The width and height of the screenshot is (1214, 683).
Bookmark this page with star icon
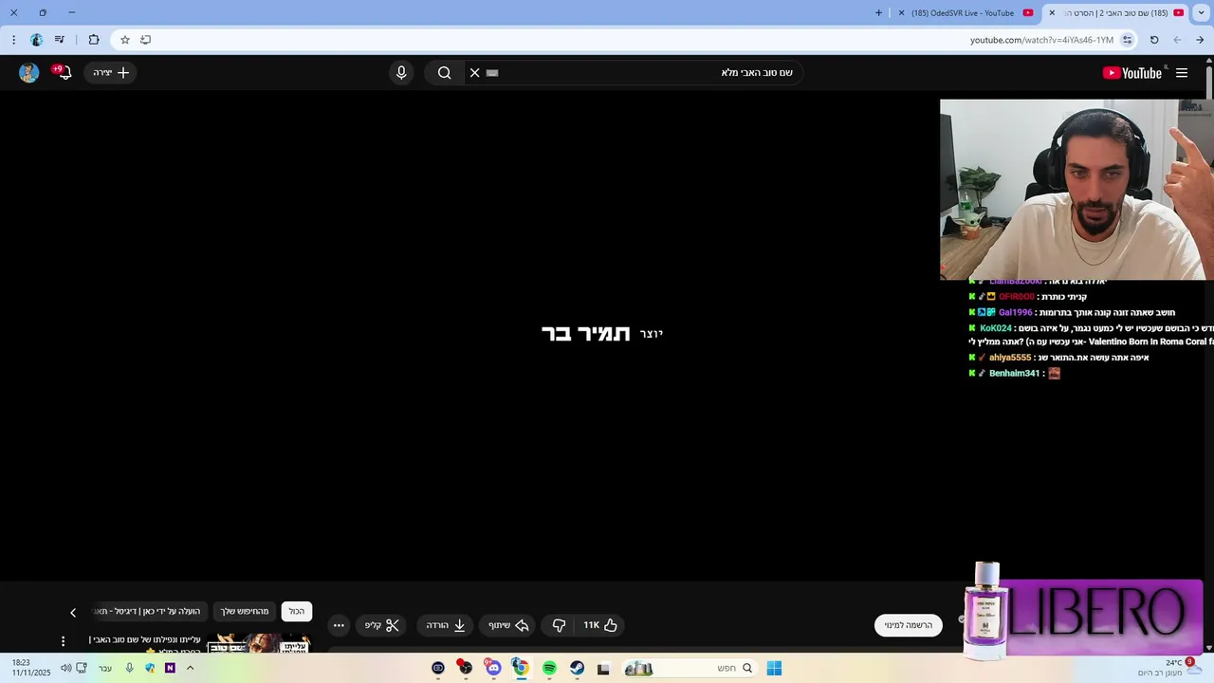[125, 40]
